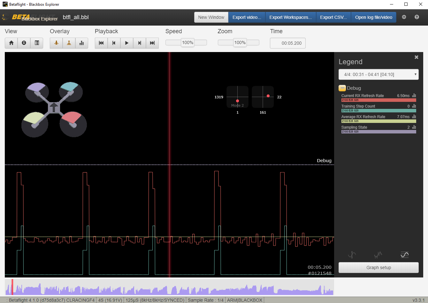Click the btfl_all.bbl file name

(76, 17)
